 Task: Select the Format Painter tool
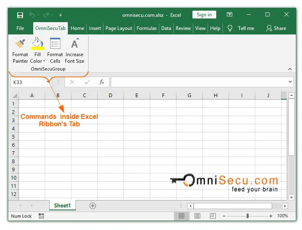(20, 50)
